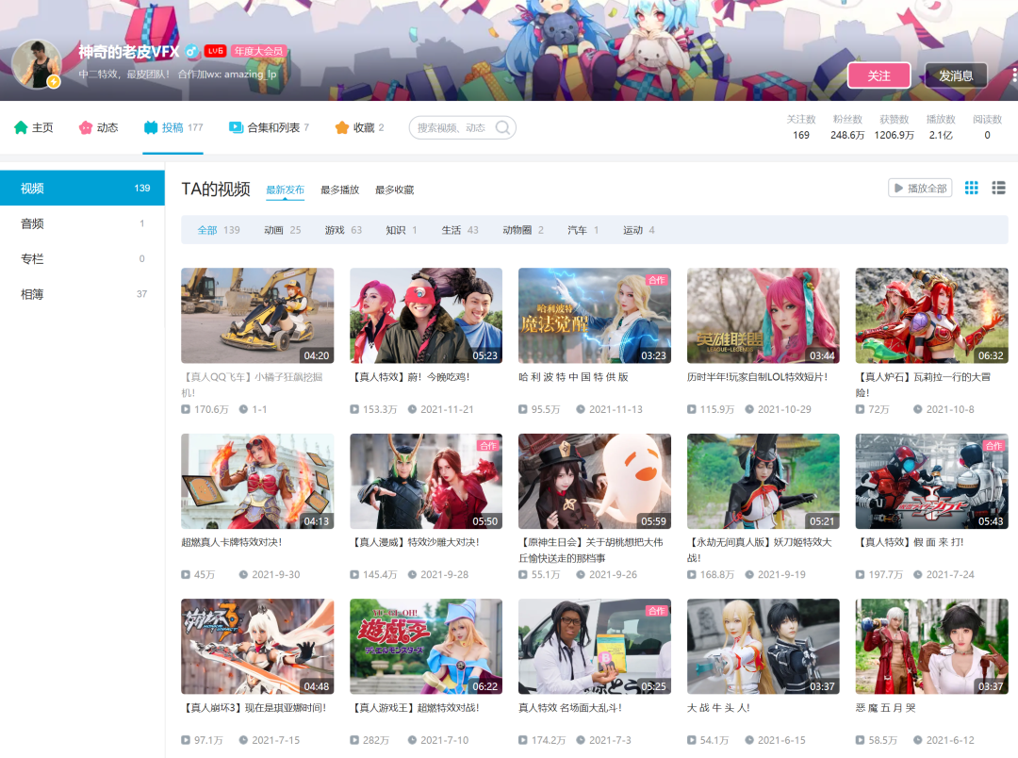
Task: Click the green home icon for 主页
Action: pyautogui.click(x=21, y=127)
